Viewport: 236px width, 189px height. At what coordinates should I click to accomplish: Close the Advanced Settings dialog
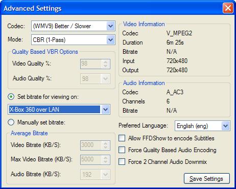(228, 8)
